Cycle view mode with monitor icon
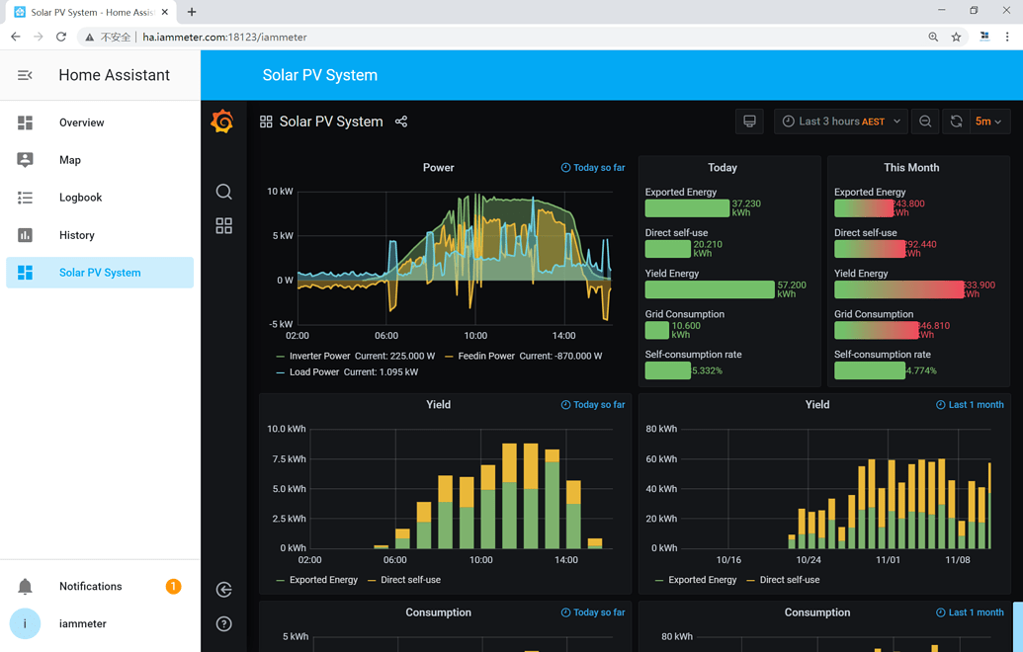Image resolution: width=1023 pixels, height=652 pixels. (x=749, y=122)
